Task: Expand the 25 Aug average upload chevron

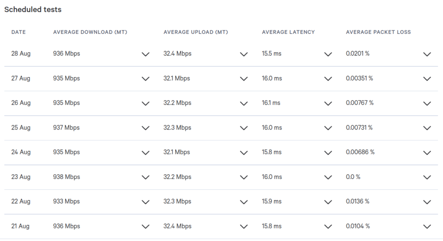Action: (x=244, y=128)
